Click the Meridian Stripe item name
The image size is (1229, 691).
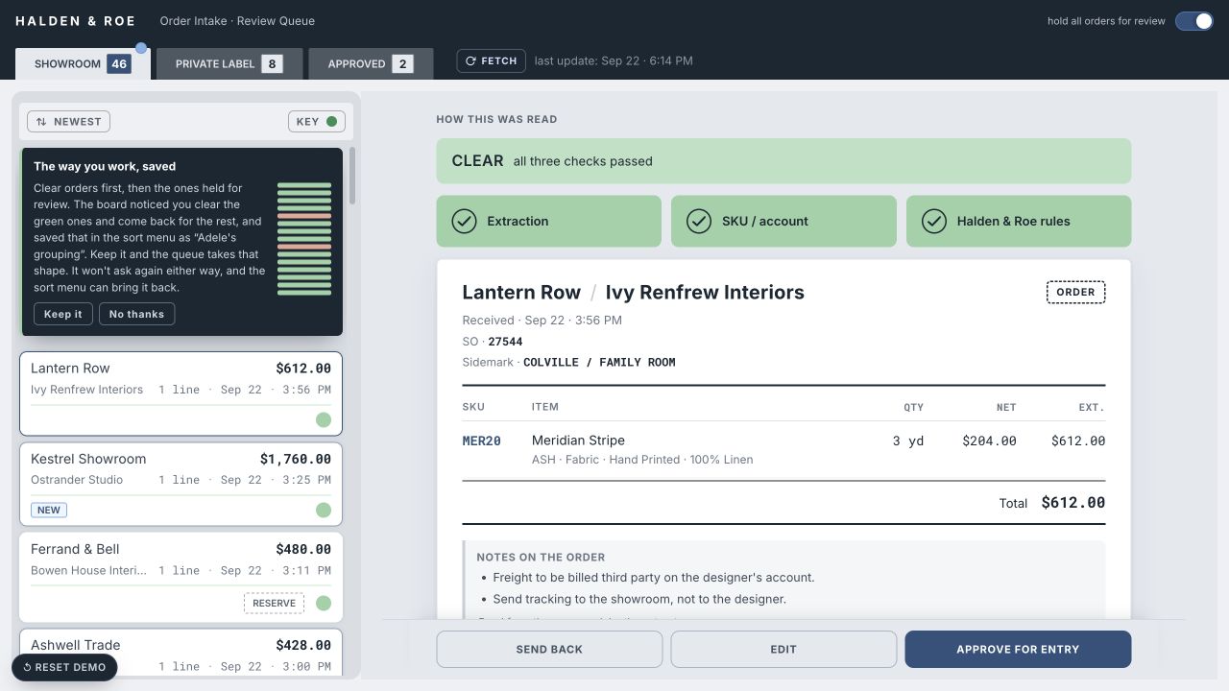pos(578,441)
